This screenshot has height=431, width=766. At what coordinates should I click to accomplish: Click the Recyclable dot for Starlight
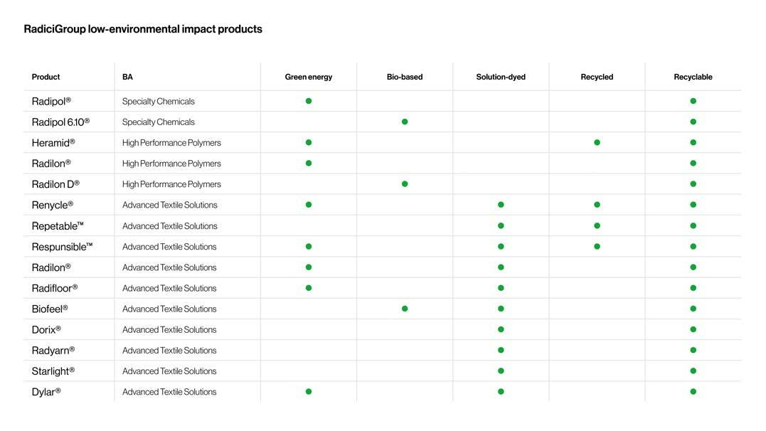click(693, 371)
